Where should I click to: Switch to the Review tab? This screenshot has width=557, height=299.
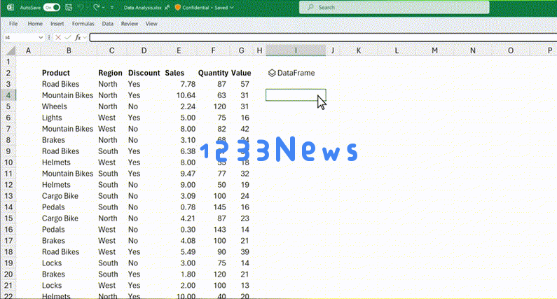point(130,24)
